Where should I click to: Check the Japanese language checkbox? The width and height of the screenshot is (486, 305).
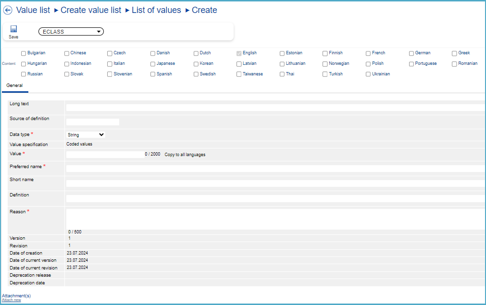pyautogui.click(x=153, y=64)
